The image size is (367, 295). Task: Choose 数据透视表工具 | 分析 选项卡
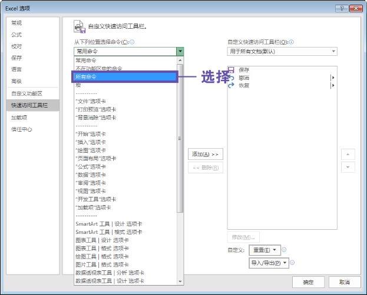click(125, 273)
